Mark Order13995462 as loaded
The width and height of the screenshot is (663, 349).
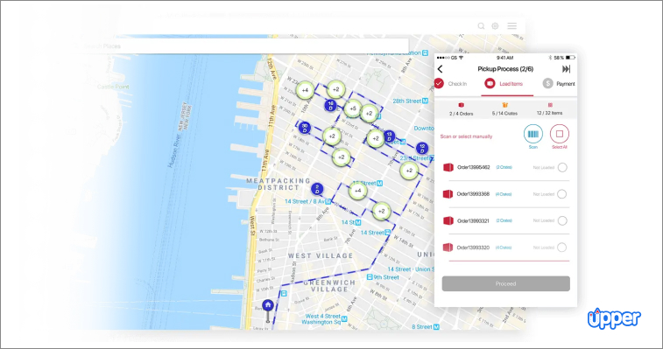click(x=562, y=167)
